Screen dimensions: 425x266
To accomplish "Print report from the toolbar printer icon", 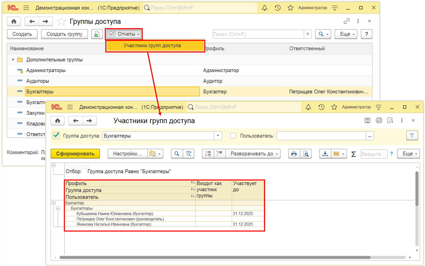I will click(x=294, y=154).
